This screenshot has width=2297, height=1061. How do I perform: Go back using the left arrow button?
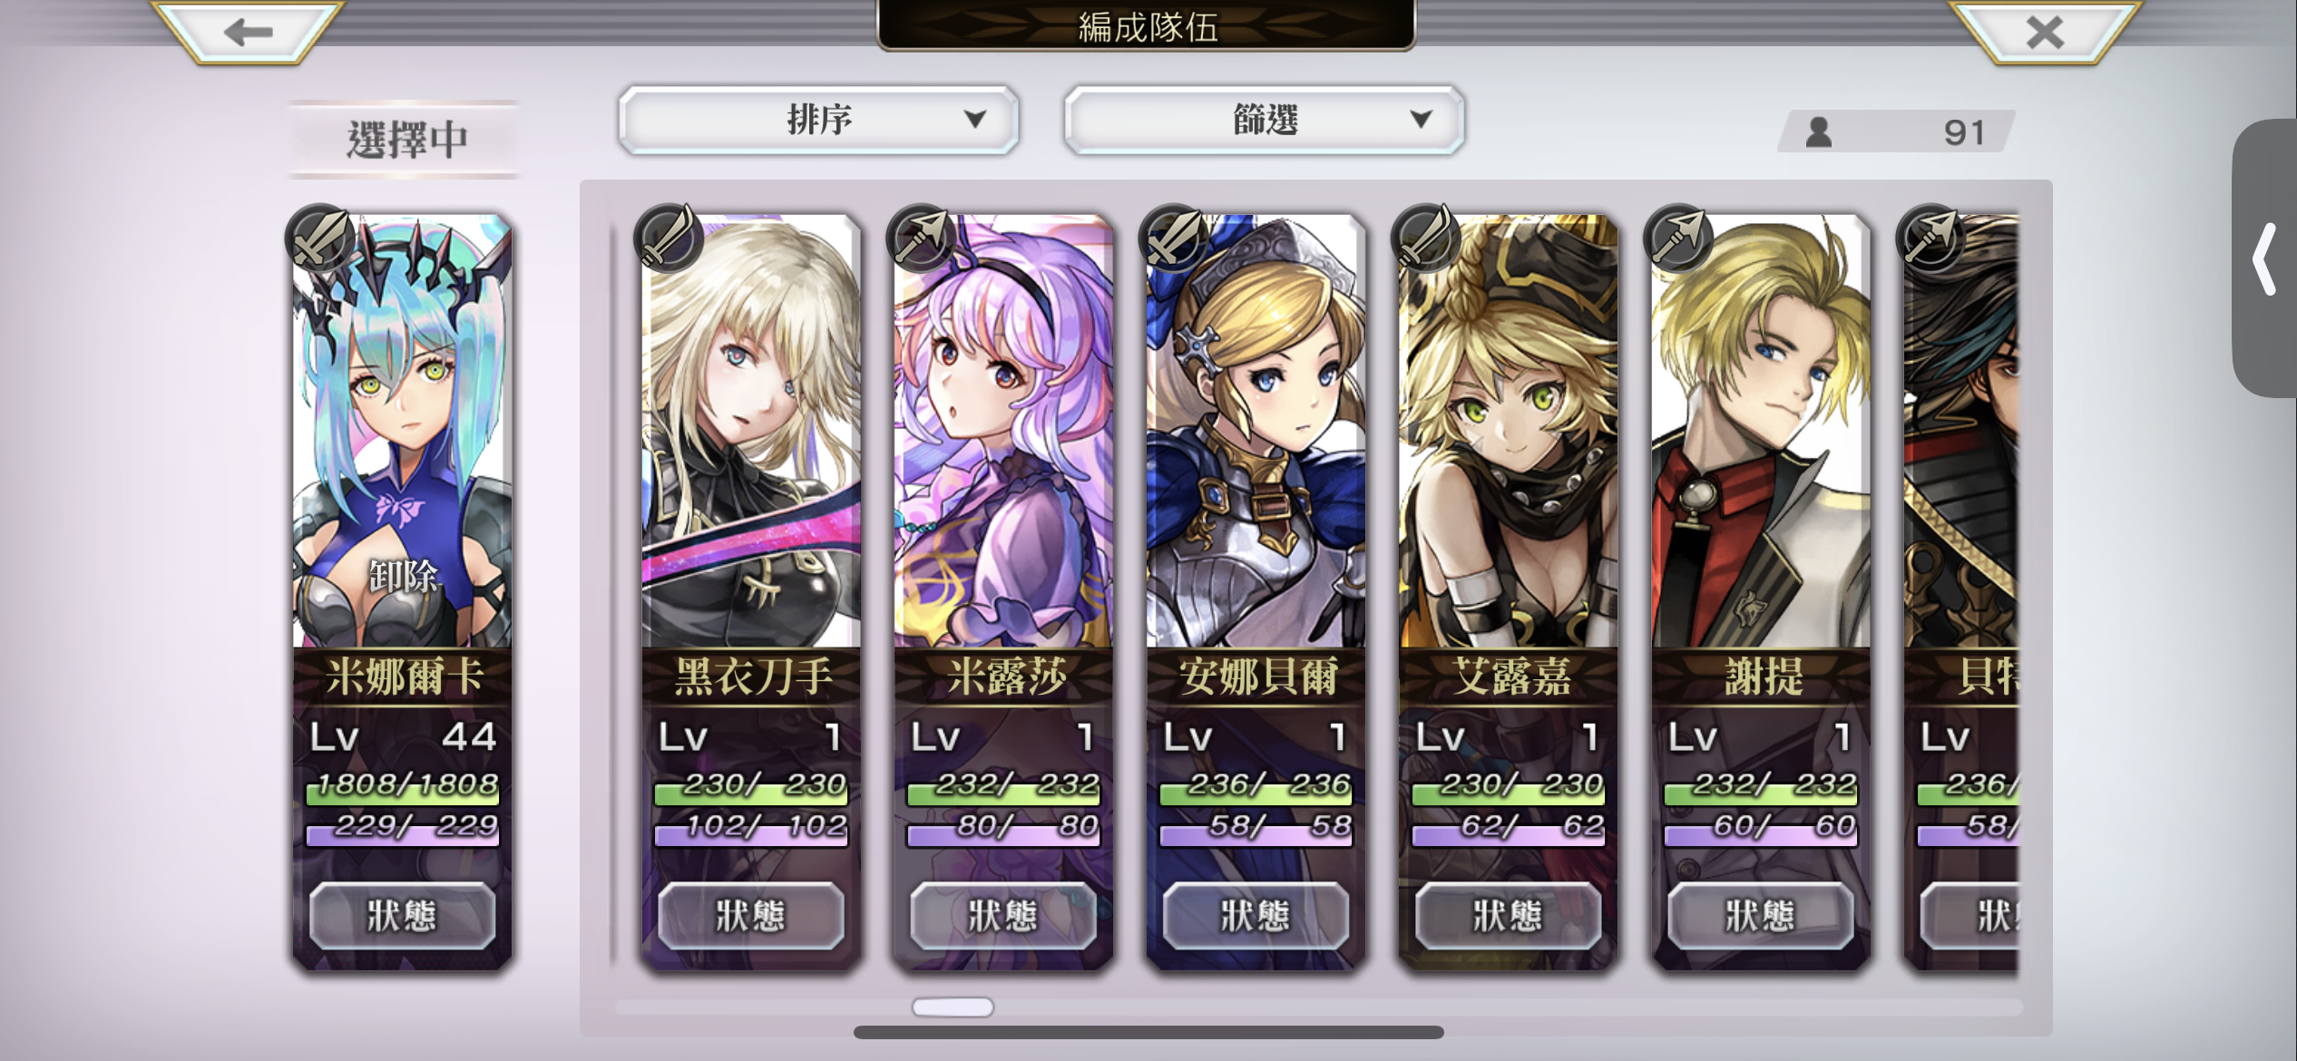(248, 33)
